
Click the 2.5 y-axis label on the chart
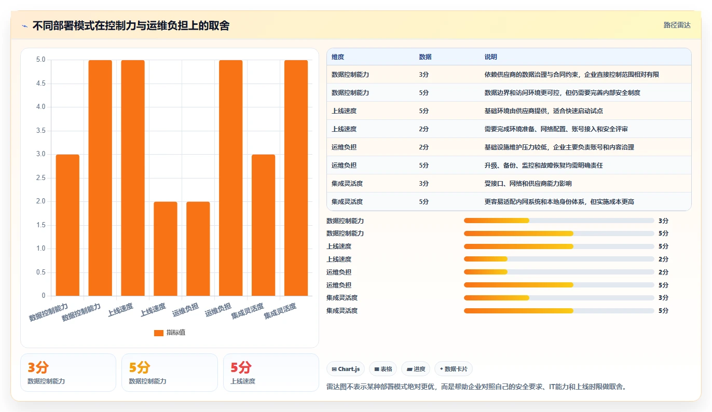pos(40,178)
